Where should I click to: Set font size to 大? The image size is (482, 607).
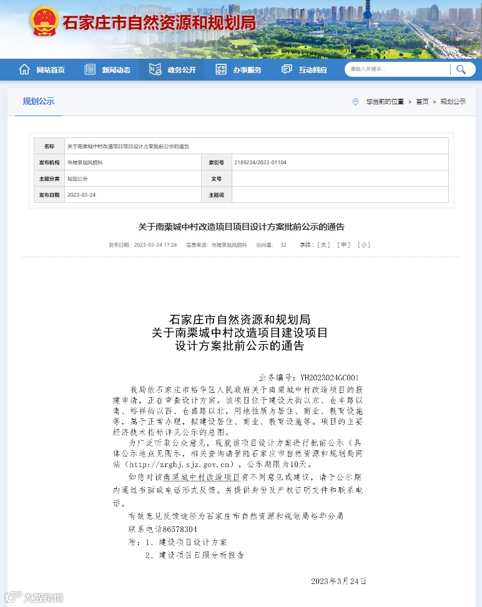323,245
